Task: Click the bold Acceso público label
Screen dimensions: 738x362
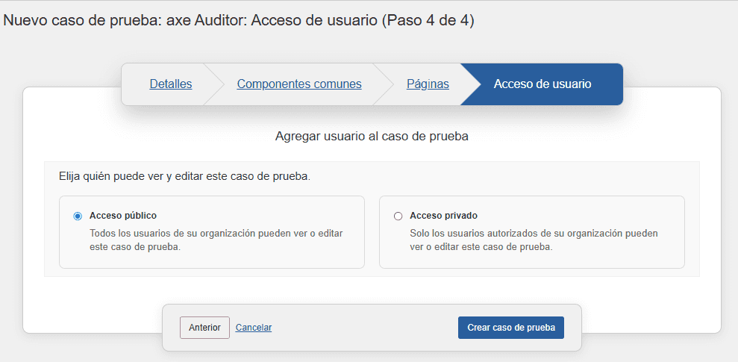Action: [x=123, y=216]
